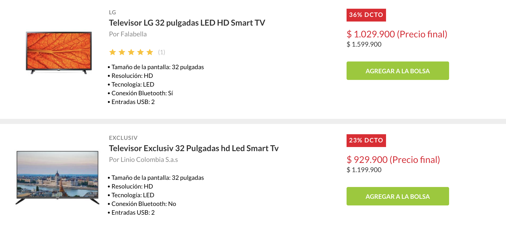Open the Exclusiv television product image

[x=57, y=177]
